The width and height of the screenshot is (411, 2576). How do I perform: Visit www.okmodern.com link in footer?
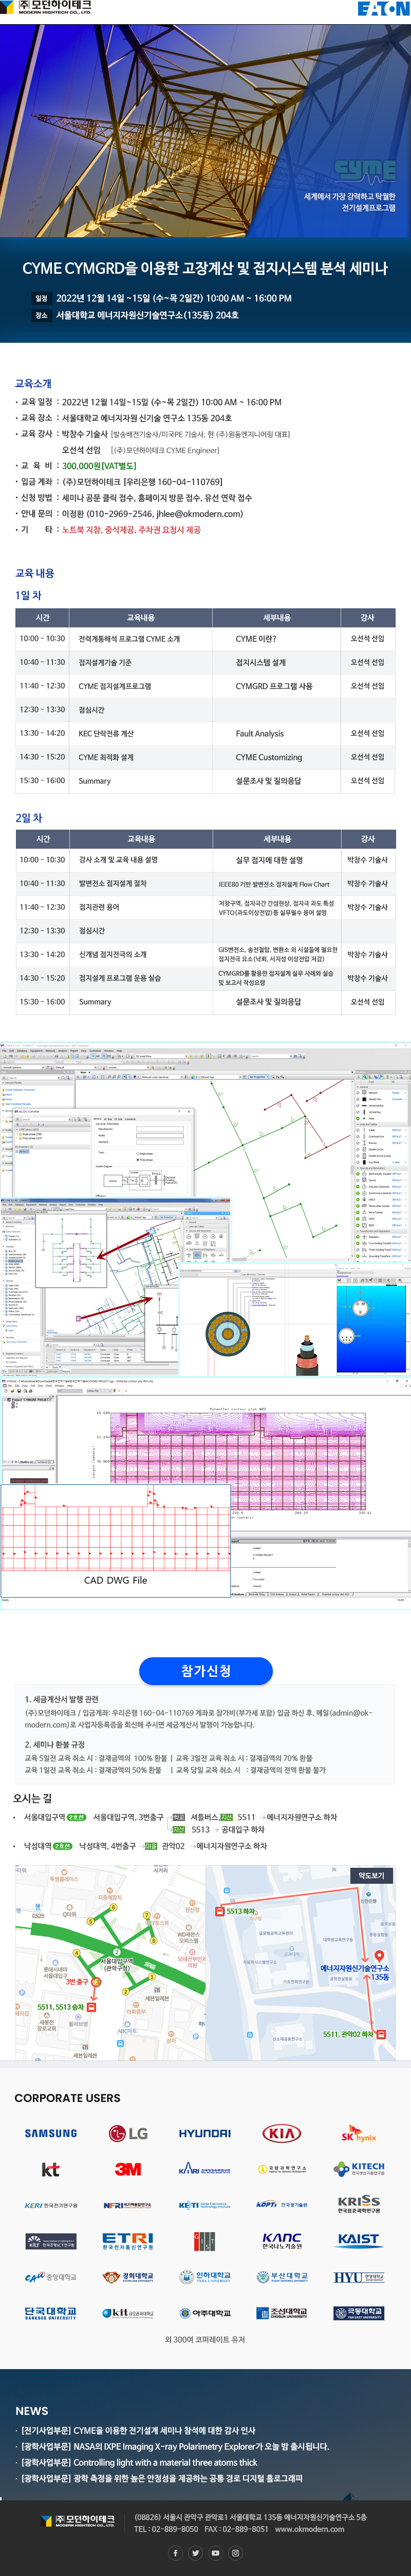pos(309,2529)
